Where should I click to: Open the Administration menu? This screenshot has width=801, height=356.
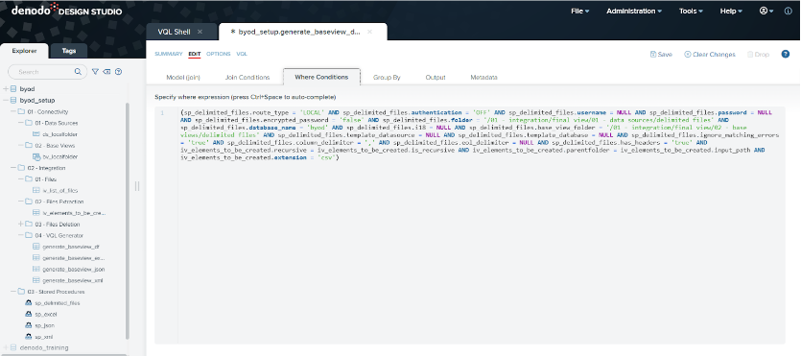pyautogui.click(x=634, y=11)
